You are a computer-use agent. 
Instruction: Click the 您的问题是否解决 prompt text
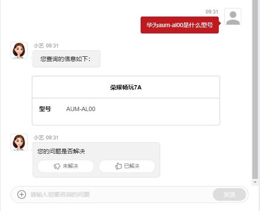(x=61, y=151)
